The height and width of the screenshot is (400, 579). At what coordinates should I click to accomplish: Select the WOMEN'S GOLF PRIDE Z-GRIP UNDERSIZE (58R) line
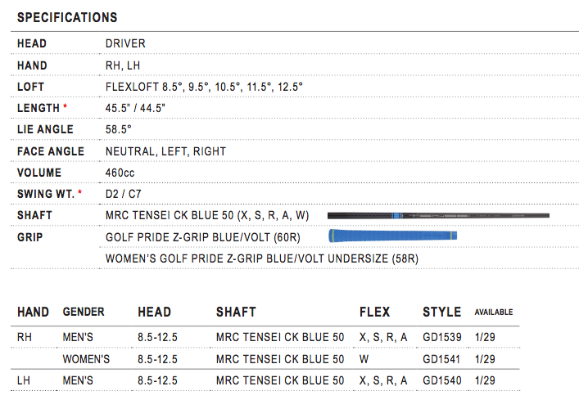pos(262,258)
